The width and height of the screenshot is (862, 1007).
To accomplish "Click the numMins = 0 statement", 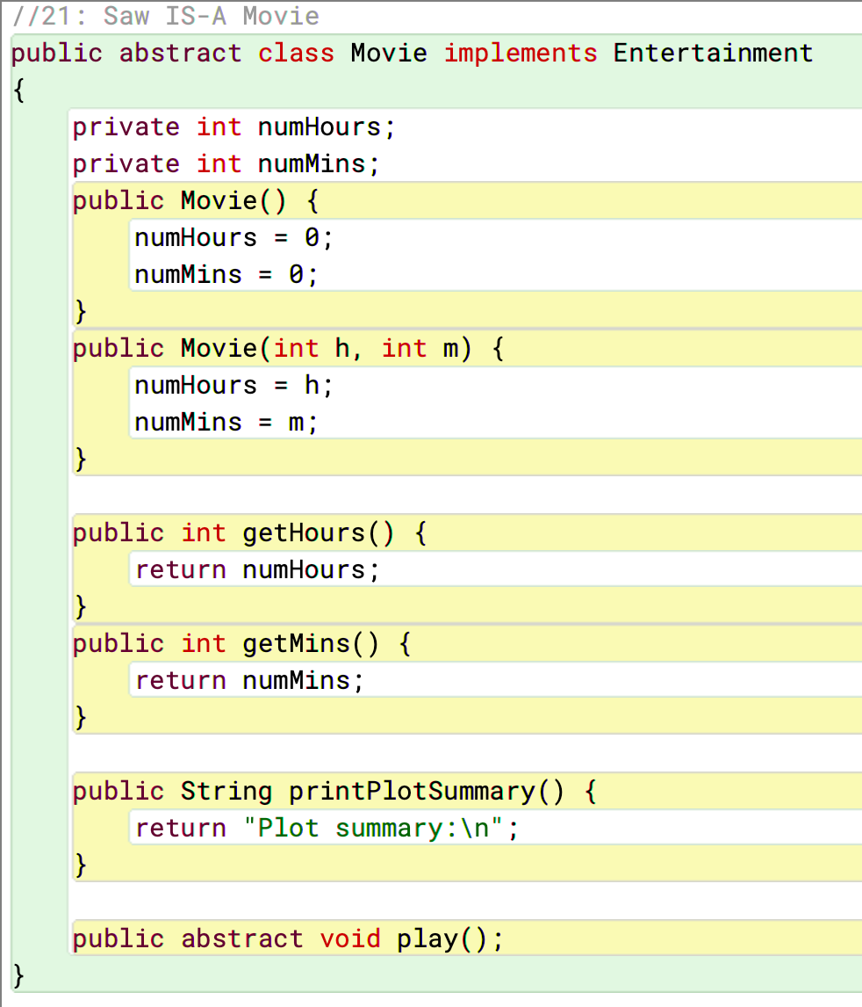I will point(226,275).
